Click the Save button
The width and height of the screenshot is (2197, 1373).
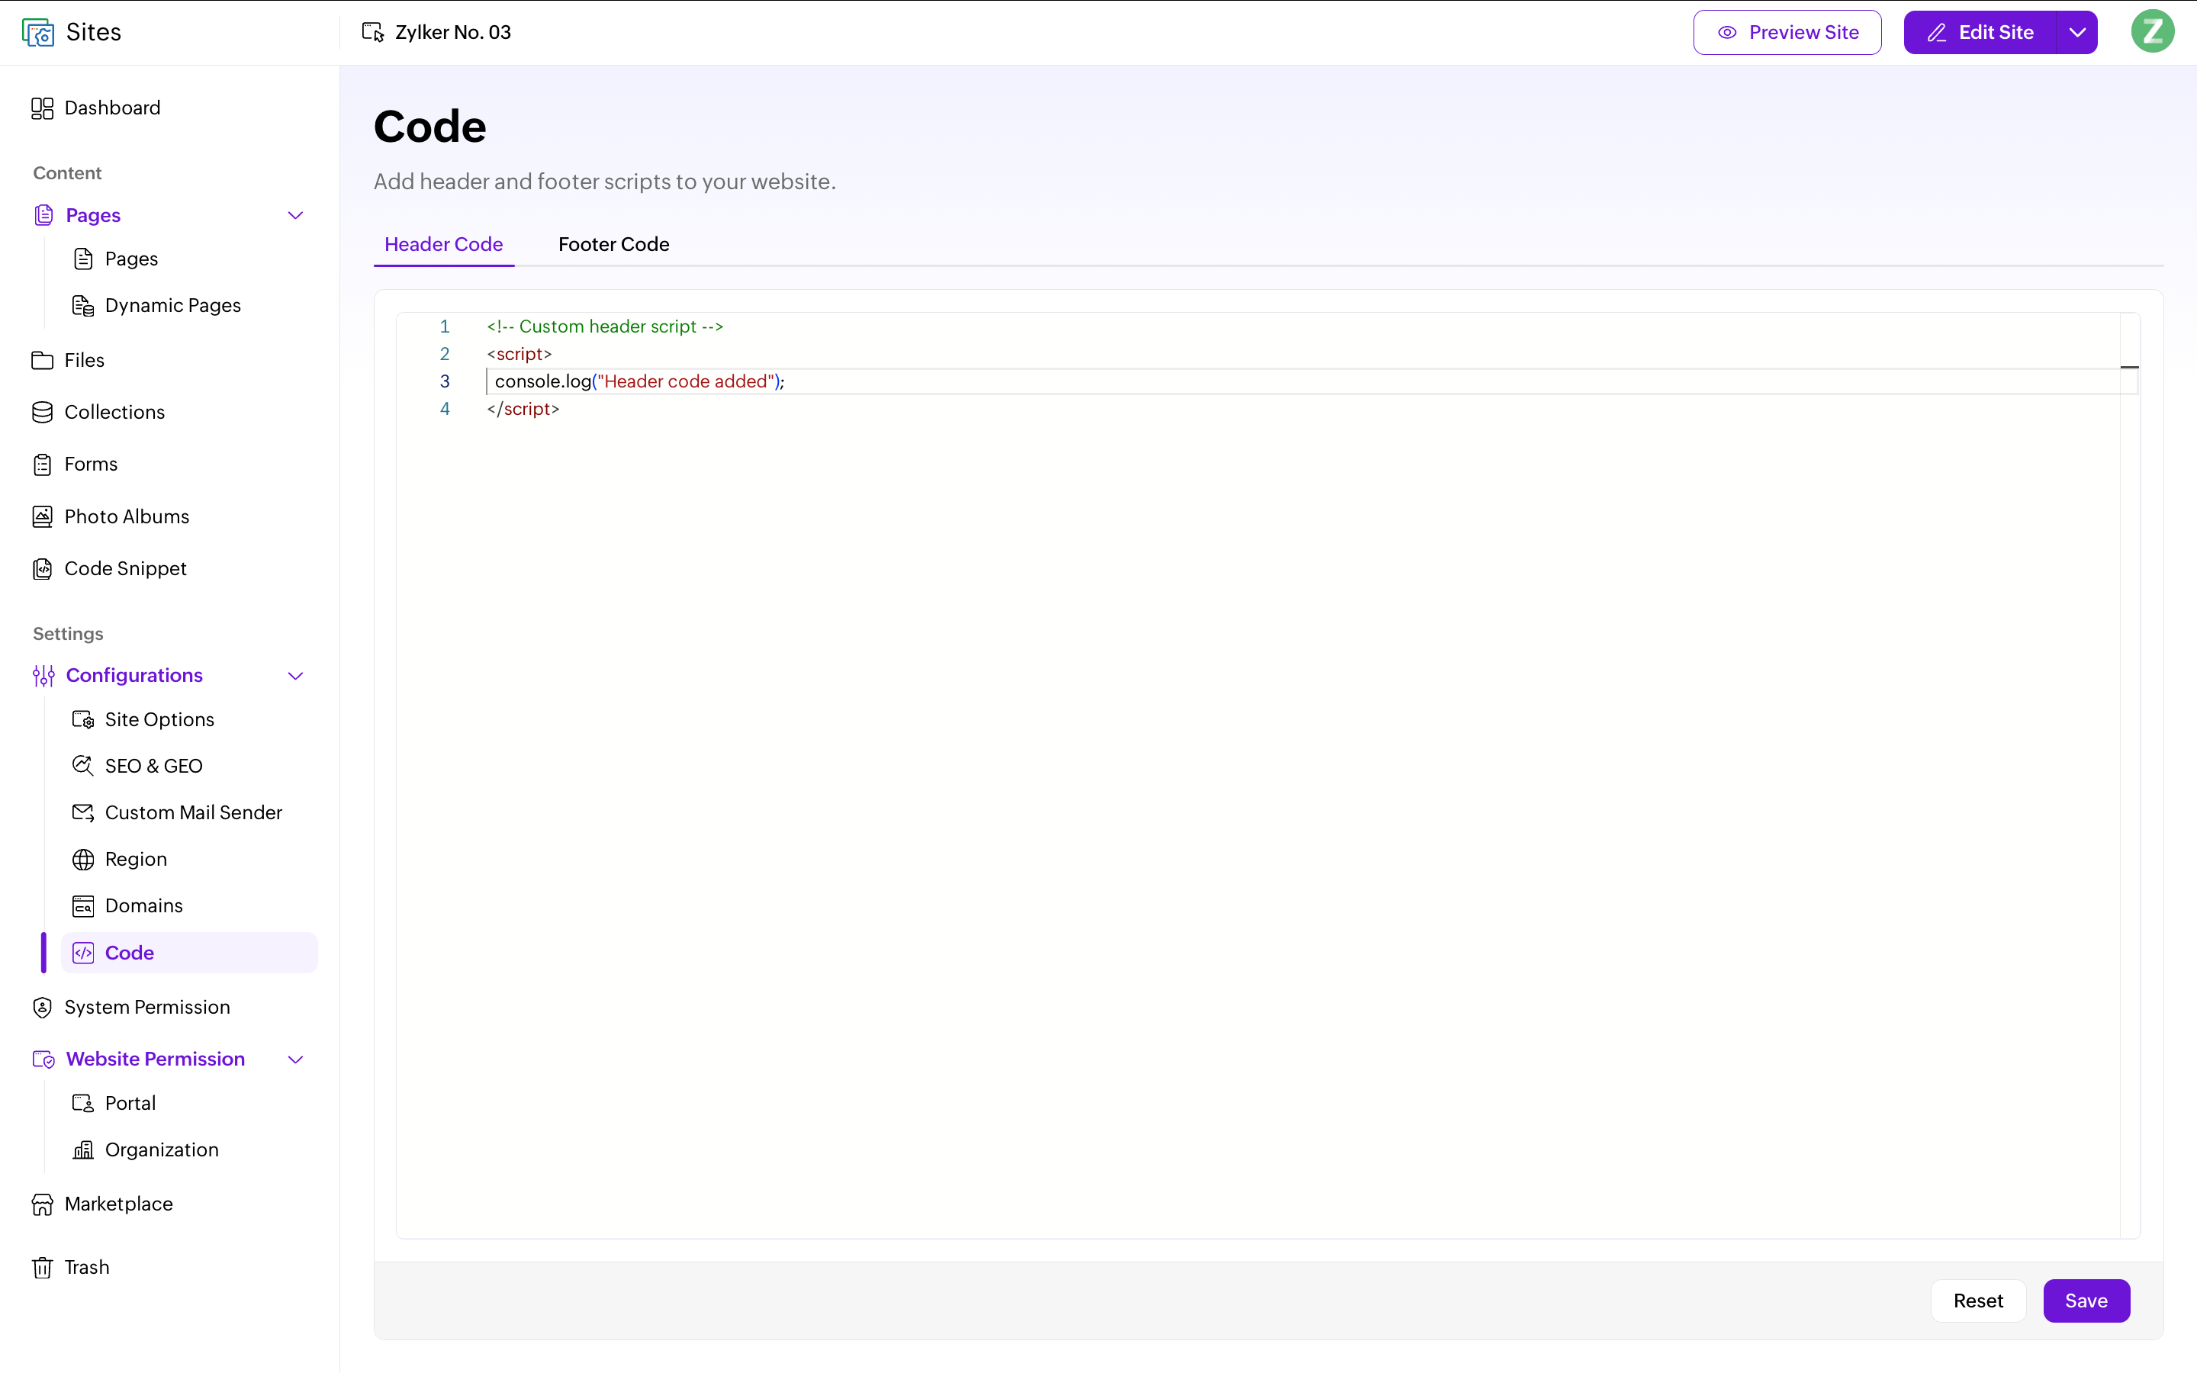[2086, 1301]
